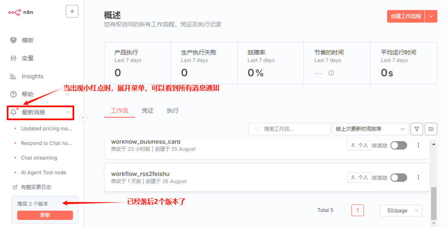This screenshot has width=447, height=227.
Task: Click the plus button beside n8n logo
Action: click(x=72, y=12)
